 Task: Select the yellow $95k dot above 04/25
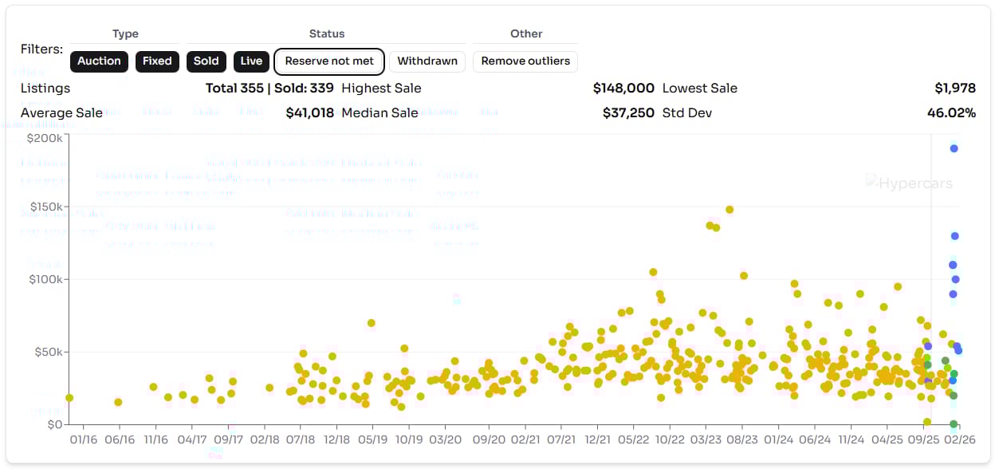tap(898, 287)
